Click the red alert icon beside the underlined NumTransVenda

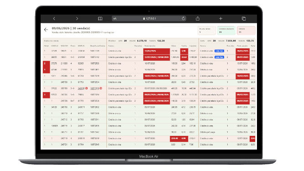101,88
